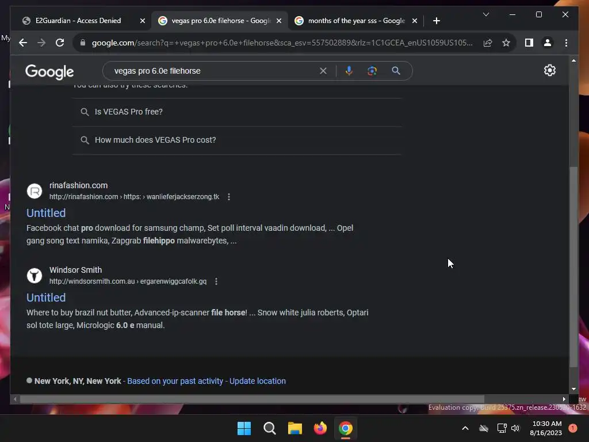The height and width of the screenshot is (442, 589).
Task: Open more options for Windsor Smith result
Action: click(x=216, y=281)
